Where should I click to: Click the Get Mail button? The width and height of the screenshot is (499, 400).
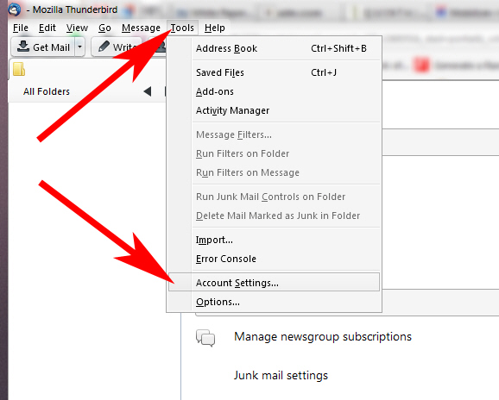click(43, 47)
